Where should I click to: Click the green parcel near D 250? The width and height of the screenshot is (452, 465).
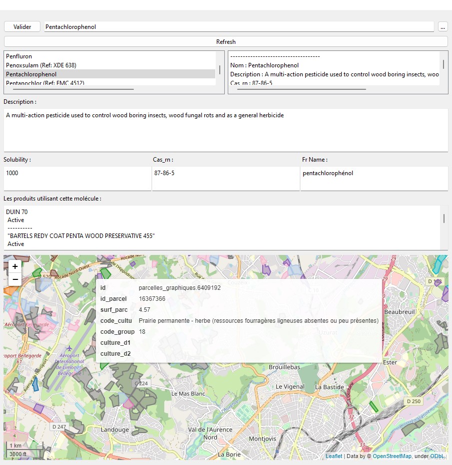(374, 407)
